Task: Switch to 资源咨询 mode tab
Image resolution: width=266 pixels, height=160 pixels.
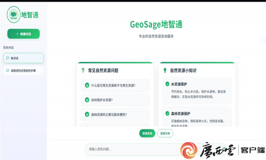Action: click(147, 133)
